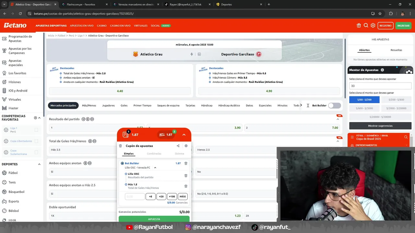Collapse Competencias Favoritas section
The image size is (415, 233).
pos(39,118)
